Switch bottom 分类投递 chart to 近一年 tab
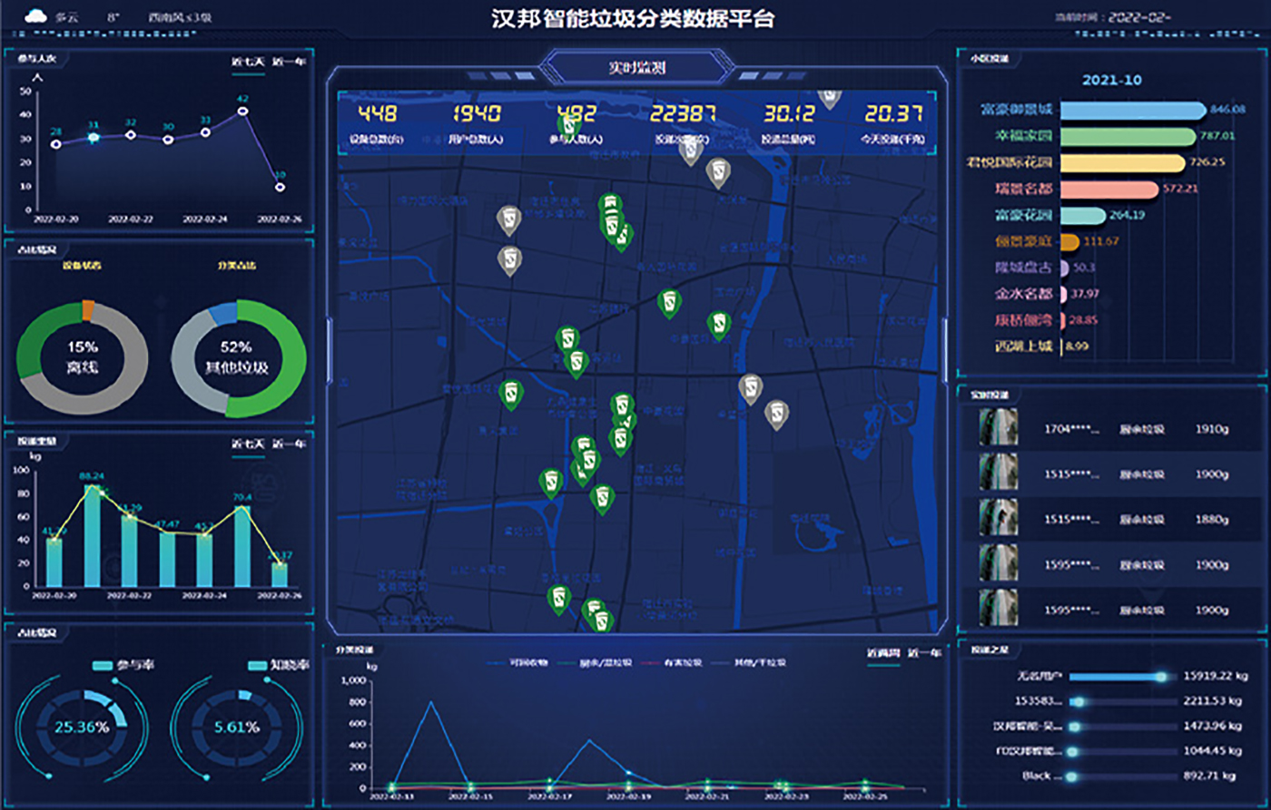This screenshot has height=810, width=1271. point(923,654)
